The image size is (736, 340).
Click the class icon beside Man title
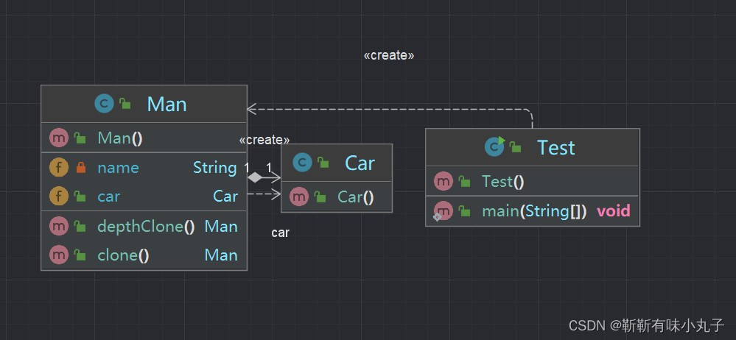coord(104,104)
